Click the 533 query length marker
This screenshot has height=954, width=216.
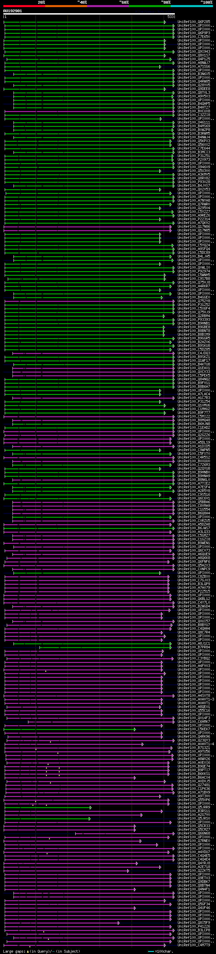pyautogui.click(x=170, y=17)
